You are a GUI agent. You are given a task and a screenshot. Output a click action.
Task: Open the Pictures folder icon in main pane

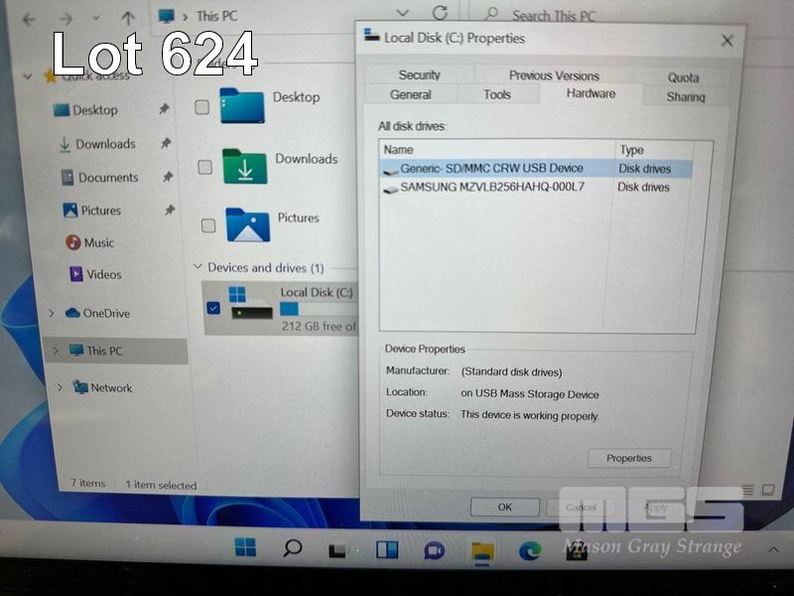[247, 224]
